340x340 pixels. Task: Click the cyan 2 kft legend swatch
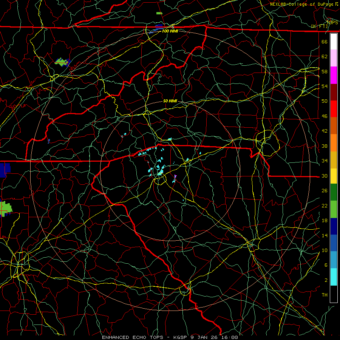point(334,277)
